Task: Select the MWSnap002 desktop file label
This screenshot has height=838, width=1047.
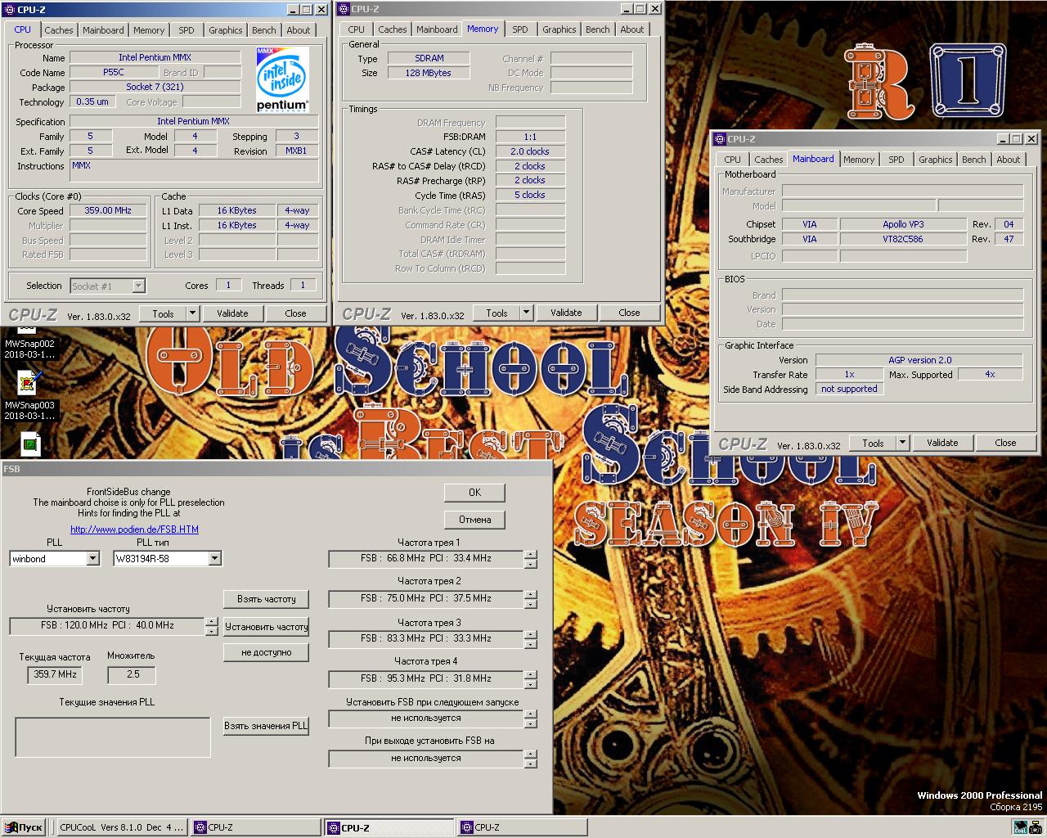Action: point(29,349)
